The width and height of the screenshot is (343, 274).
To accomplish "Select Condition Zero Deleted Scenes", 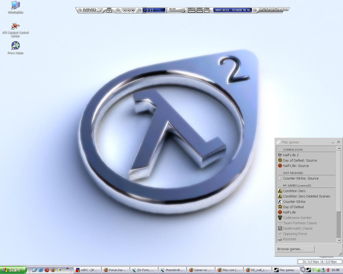I will (306, 196).
